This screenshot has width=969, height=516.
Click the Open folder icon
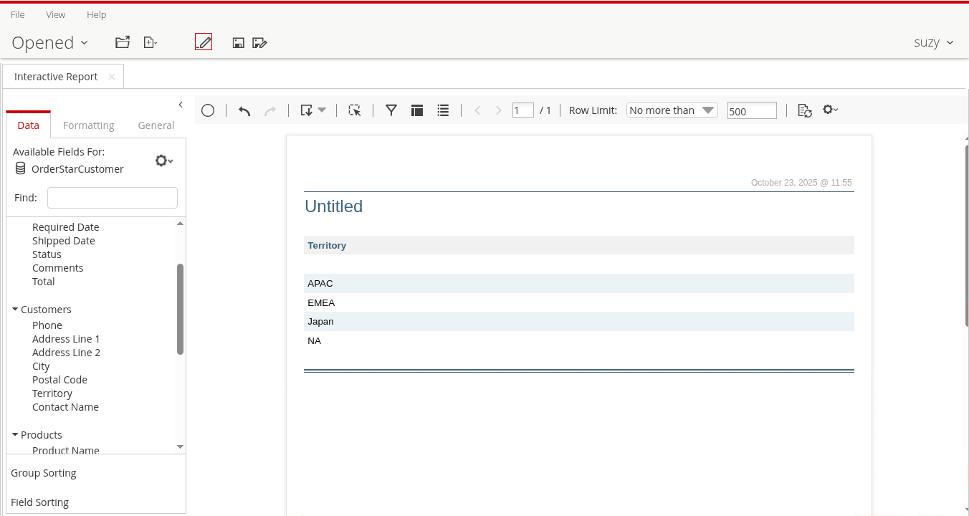[123, 42]
